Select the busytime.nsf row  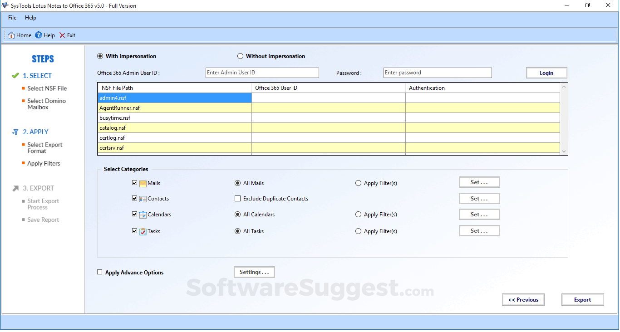(x=329, y=118)
